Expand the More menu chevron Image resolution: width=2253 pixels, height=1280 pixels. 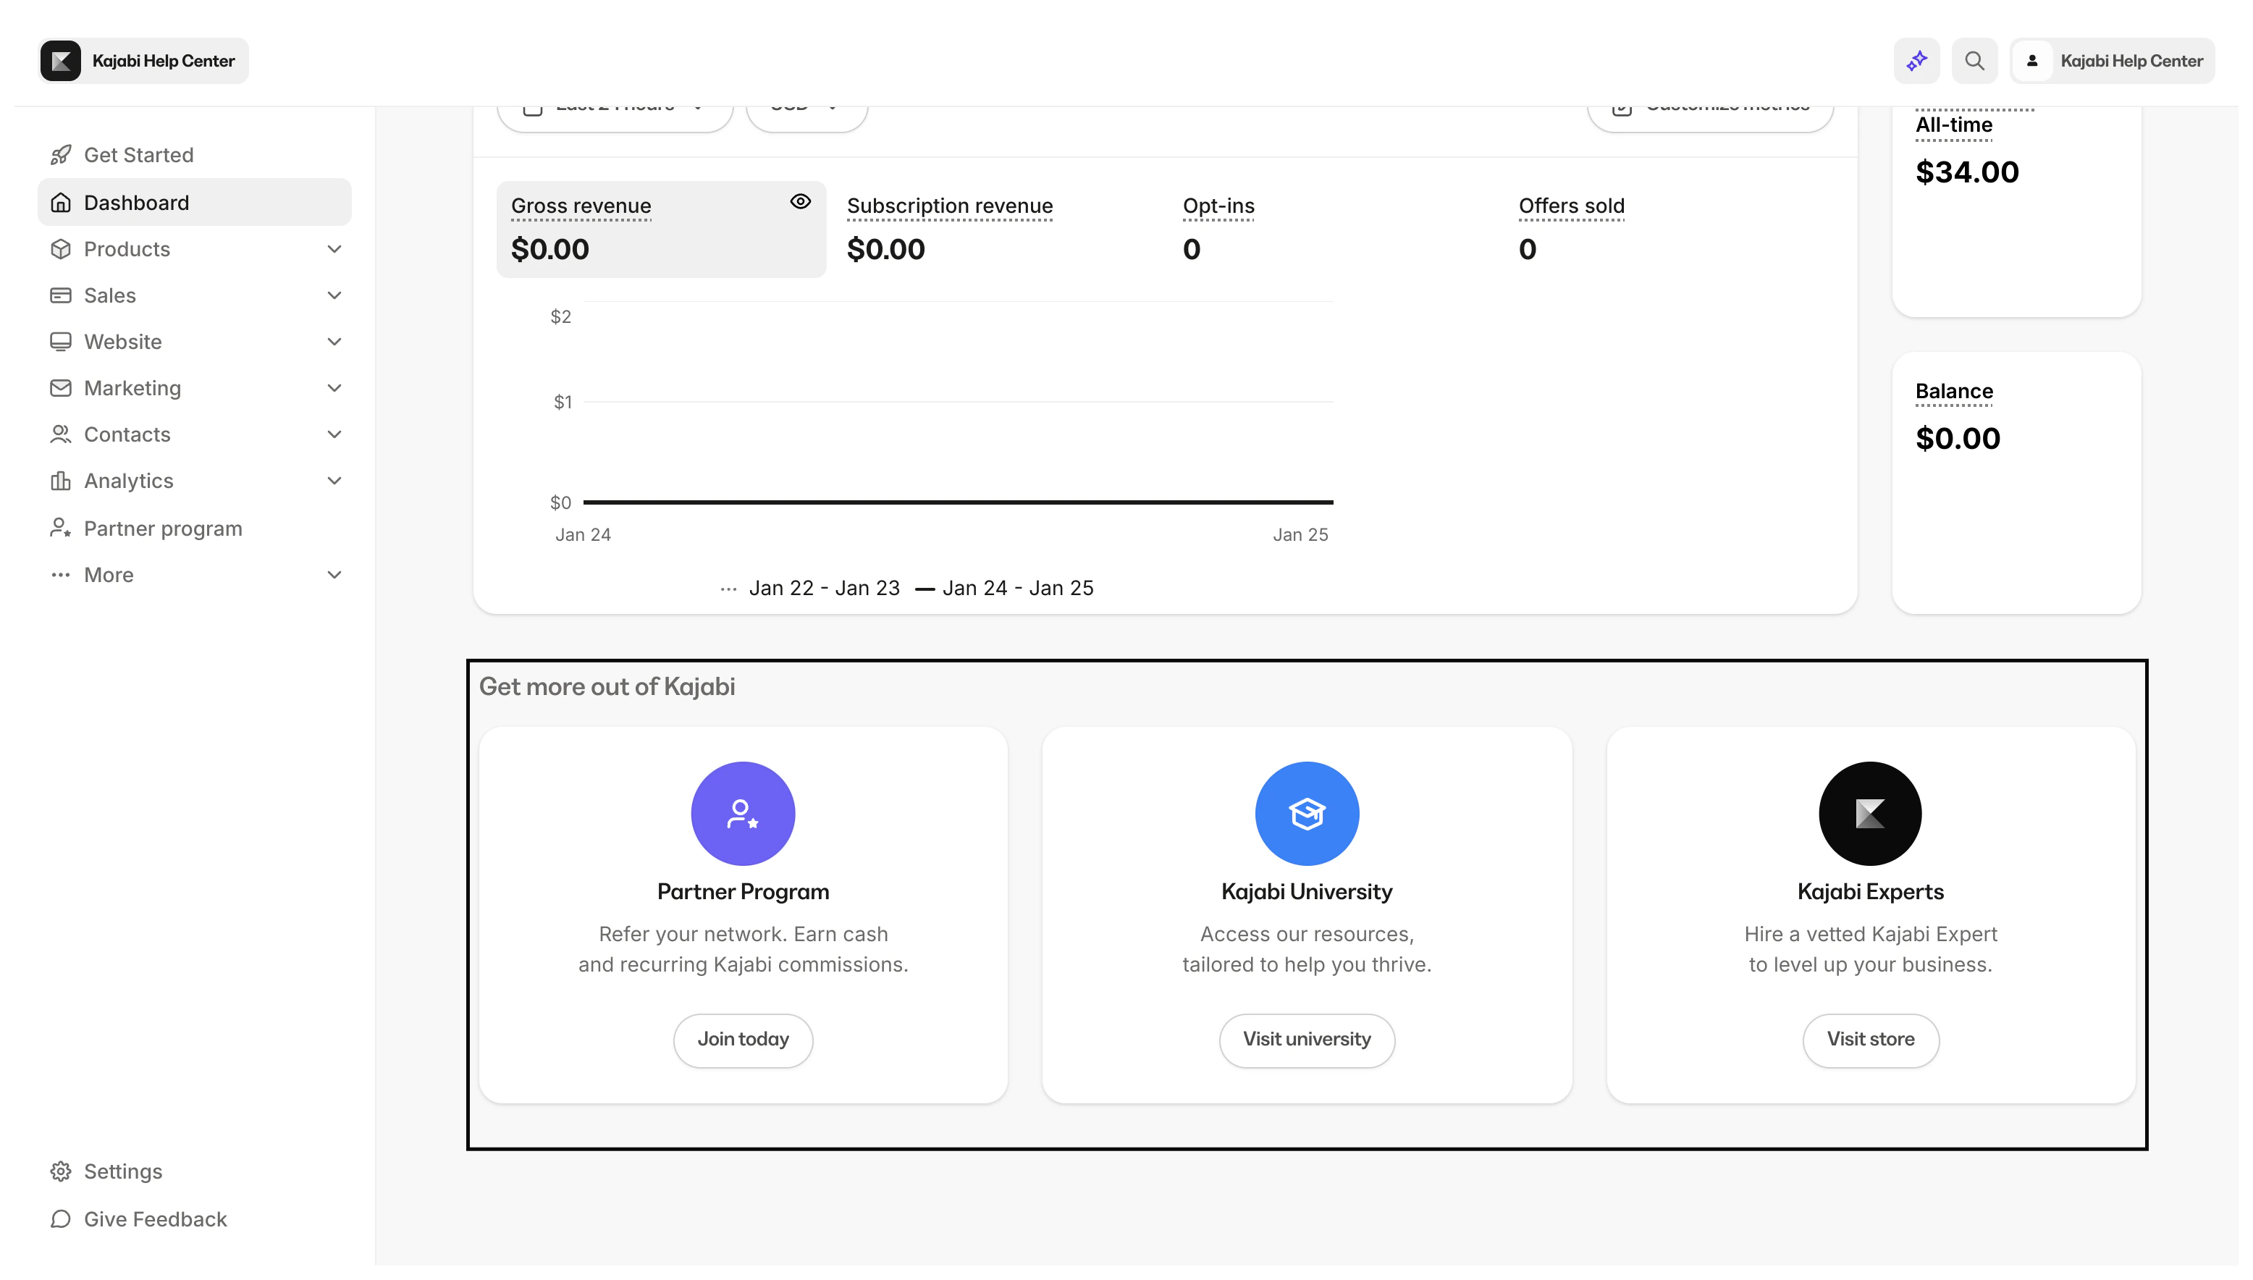[x=334, y=575]
